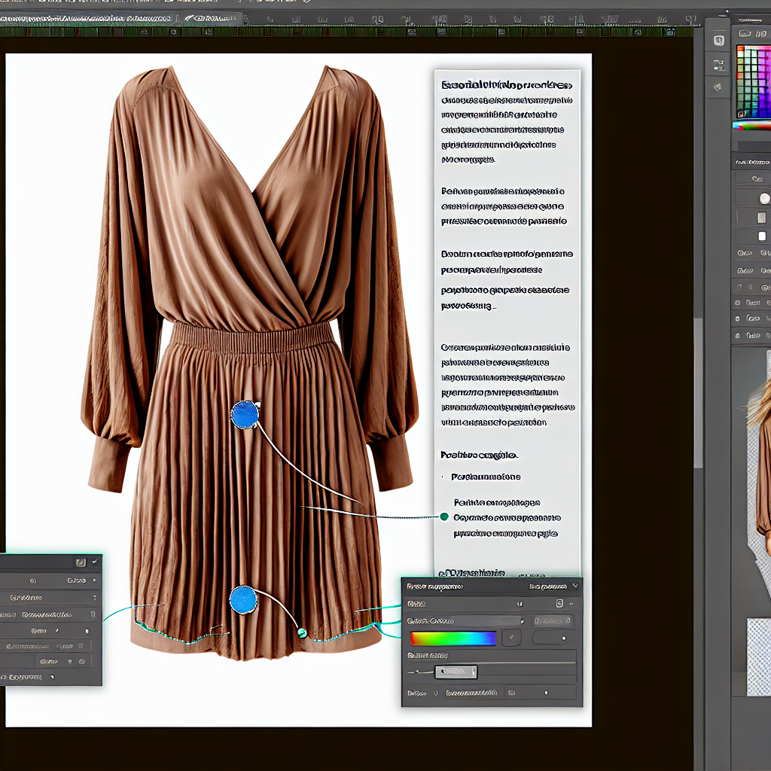Select the upper blue circle marker on the dress
771x771 pixels.
pos(245,415)
